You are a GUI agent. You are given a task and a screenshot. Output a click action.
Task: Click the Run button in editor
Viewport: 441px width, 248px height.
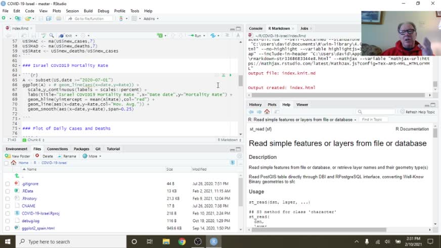pyautogui.click(x=195, y=36)
